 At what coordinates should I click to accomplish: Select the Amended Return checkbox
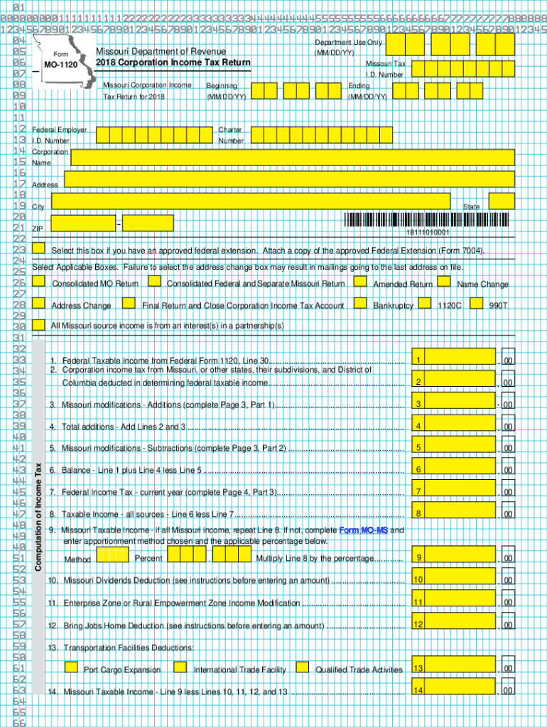click(359, 282)
